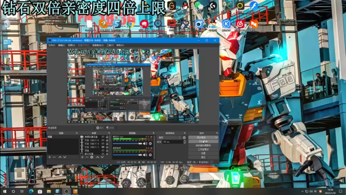This screenshot has height=195, width=346.
Task: Mute the 麦克风/Aux speaker icon
Action: point(145,143)
